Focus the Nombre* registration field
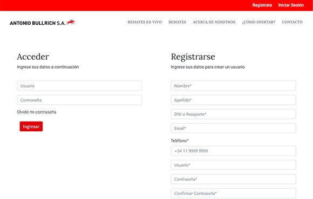Image resolution: width=313 pixels, height=199 pixels. pyautogui.click(x=233, y=86)
